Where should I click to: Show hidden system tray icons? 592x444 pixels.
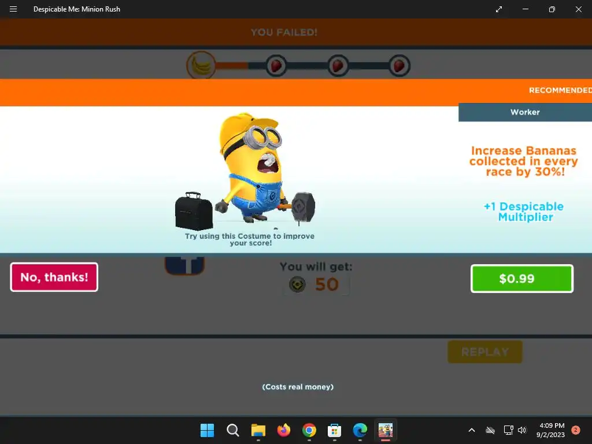pos(472,430)
